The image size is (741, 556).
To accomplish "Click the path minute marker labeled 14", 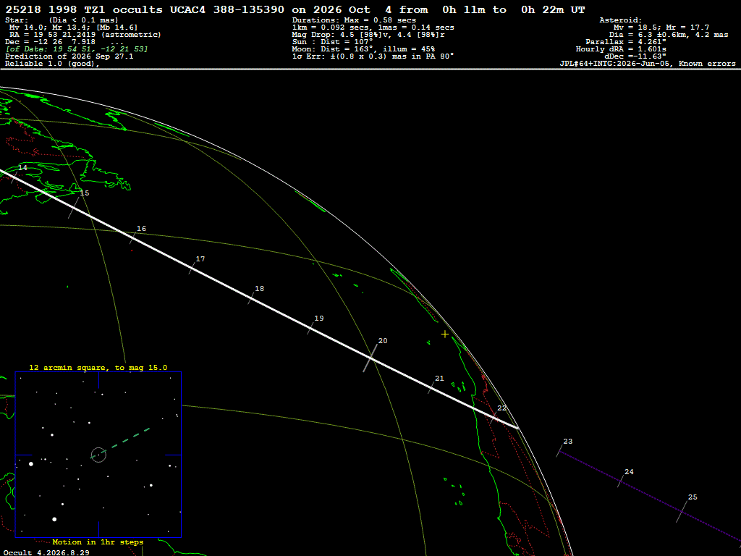I will pyautogui.click(x=14, y=177).
